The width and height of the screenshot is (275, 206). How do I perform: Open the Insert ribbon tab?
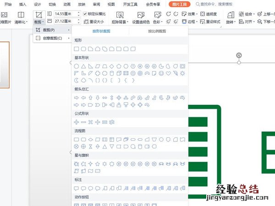(23, 4)
